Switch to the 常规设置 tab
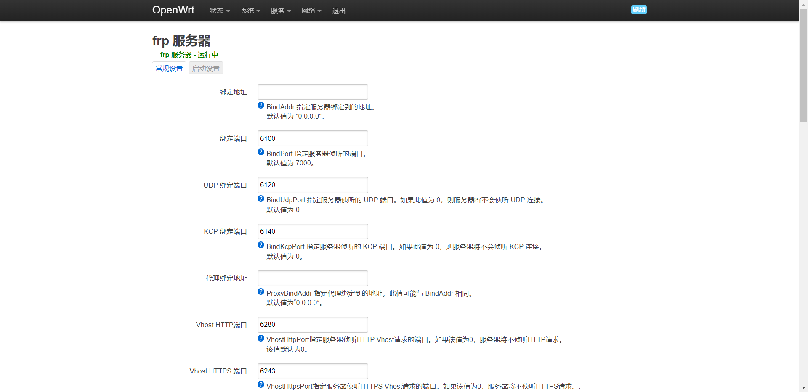The image size is (808, 392). (169, 68)
